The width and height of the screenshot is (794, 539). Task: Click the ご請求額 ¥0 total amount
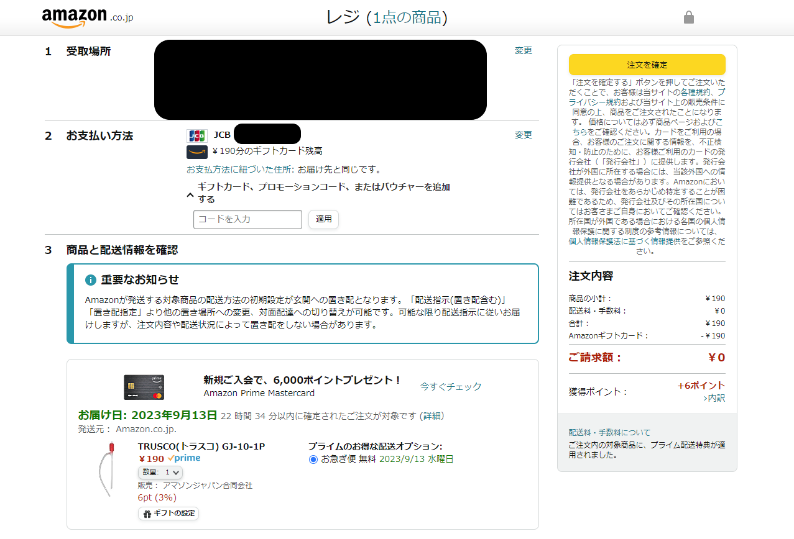click(647, 358)
